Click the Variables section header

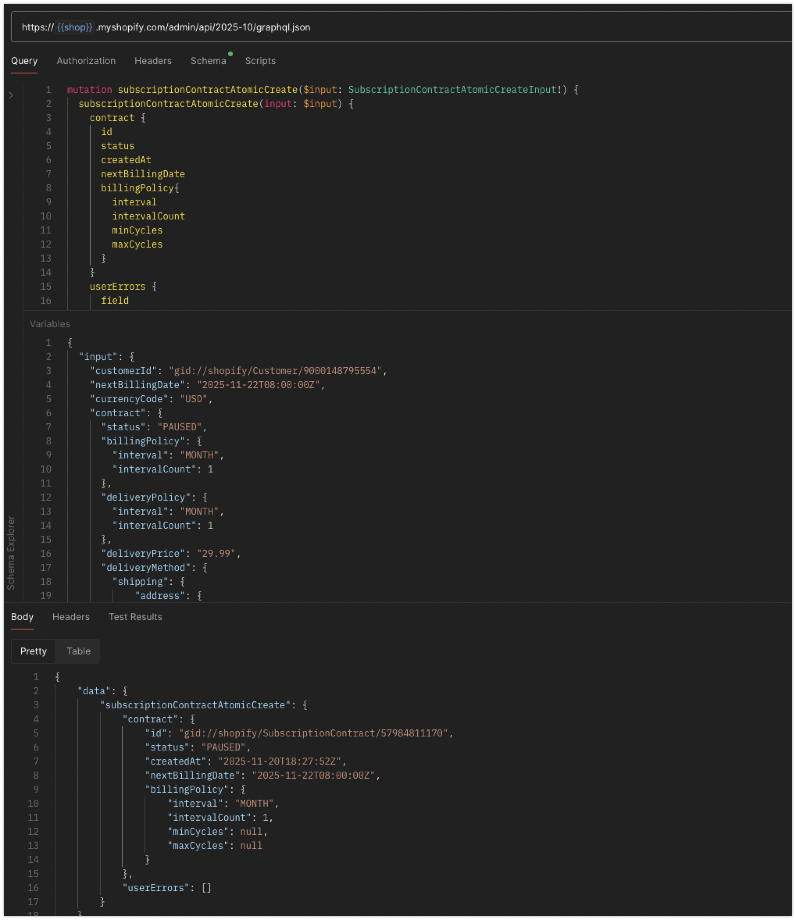click(x=50, y=324)
